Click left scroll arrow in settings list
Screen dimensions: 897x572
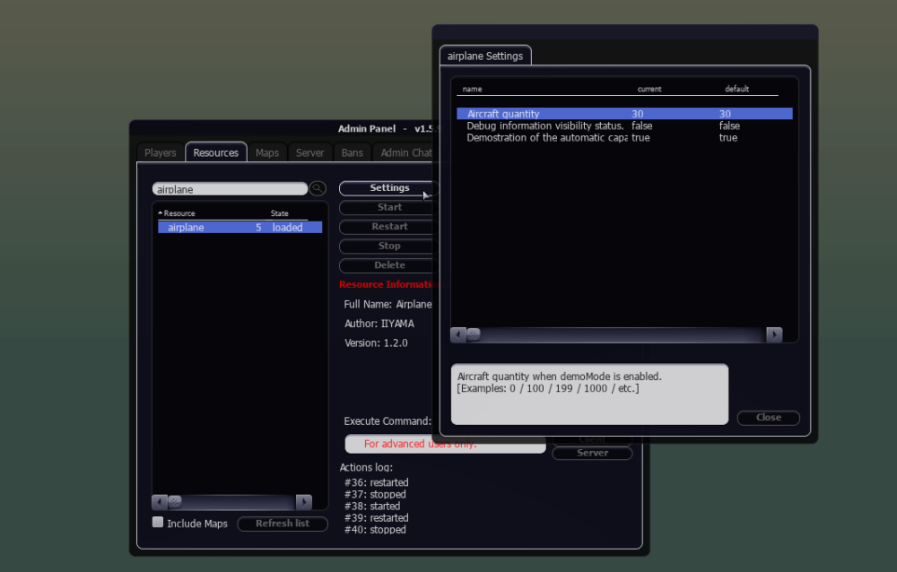[458, 334]
